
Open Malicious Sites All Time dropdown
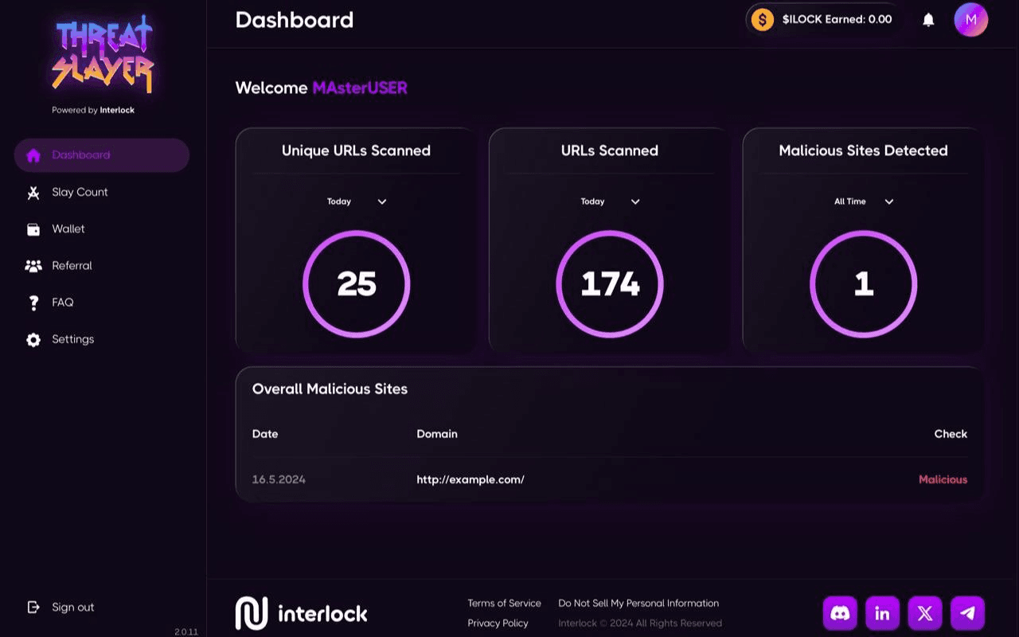click(864, 201)
